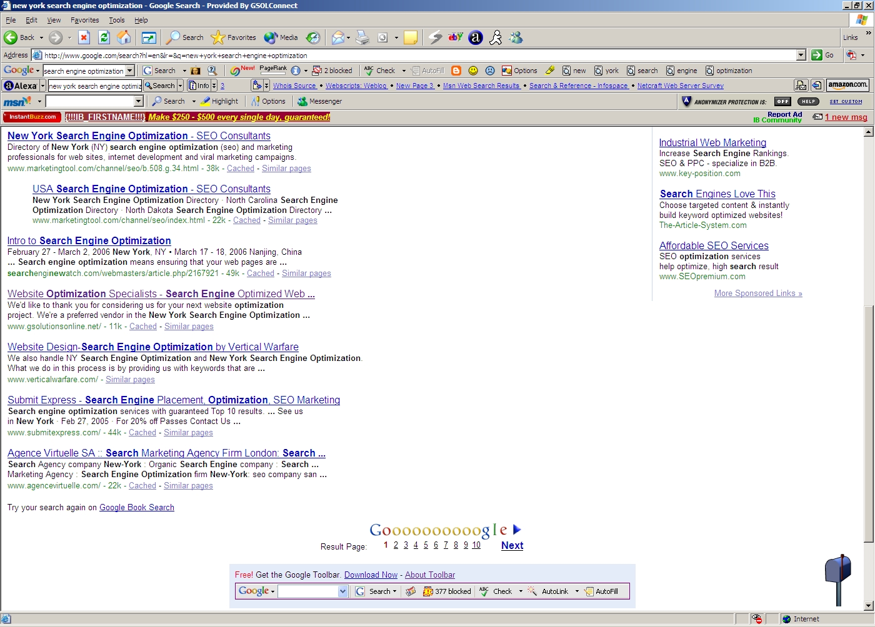Screen dimensions: 875x627
Task: Vote with the blue sad face icon
Action: [490, 71]
